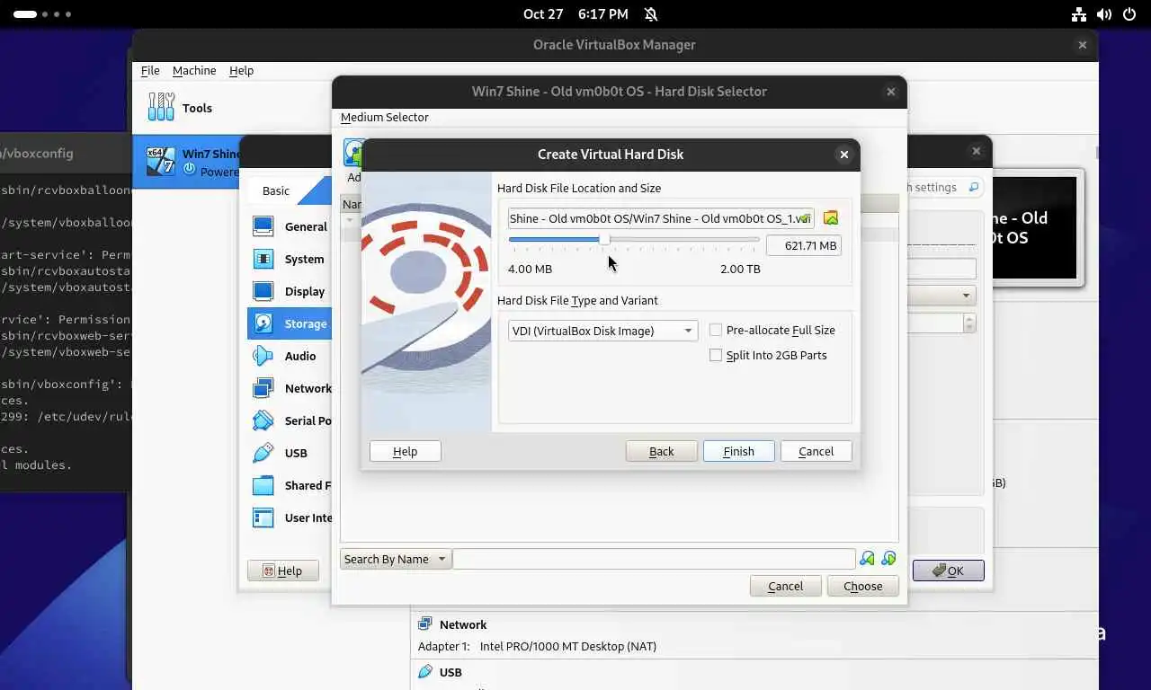Image resolution: width=1151 pixels, height=690 pixels.
Task: Click the hard disk file location text field
Action: click(x=661, y=218)
